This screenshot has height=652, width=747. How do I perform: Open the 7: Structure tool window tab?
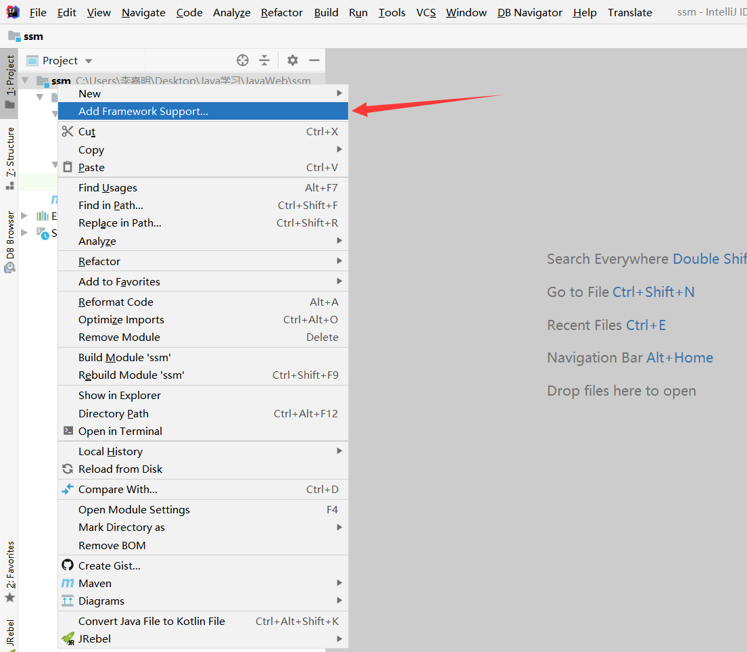[9, 159]
